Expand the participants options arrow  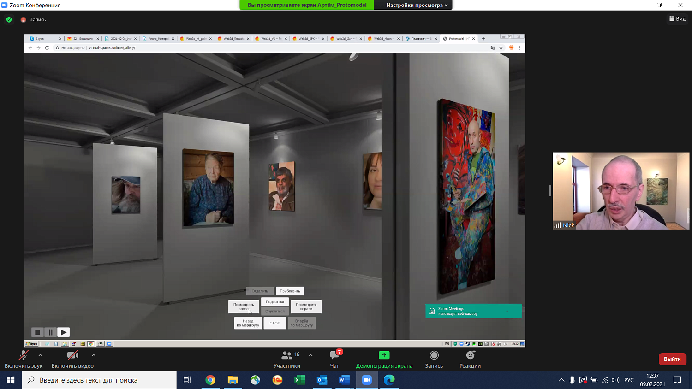point(310,355)
